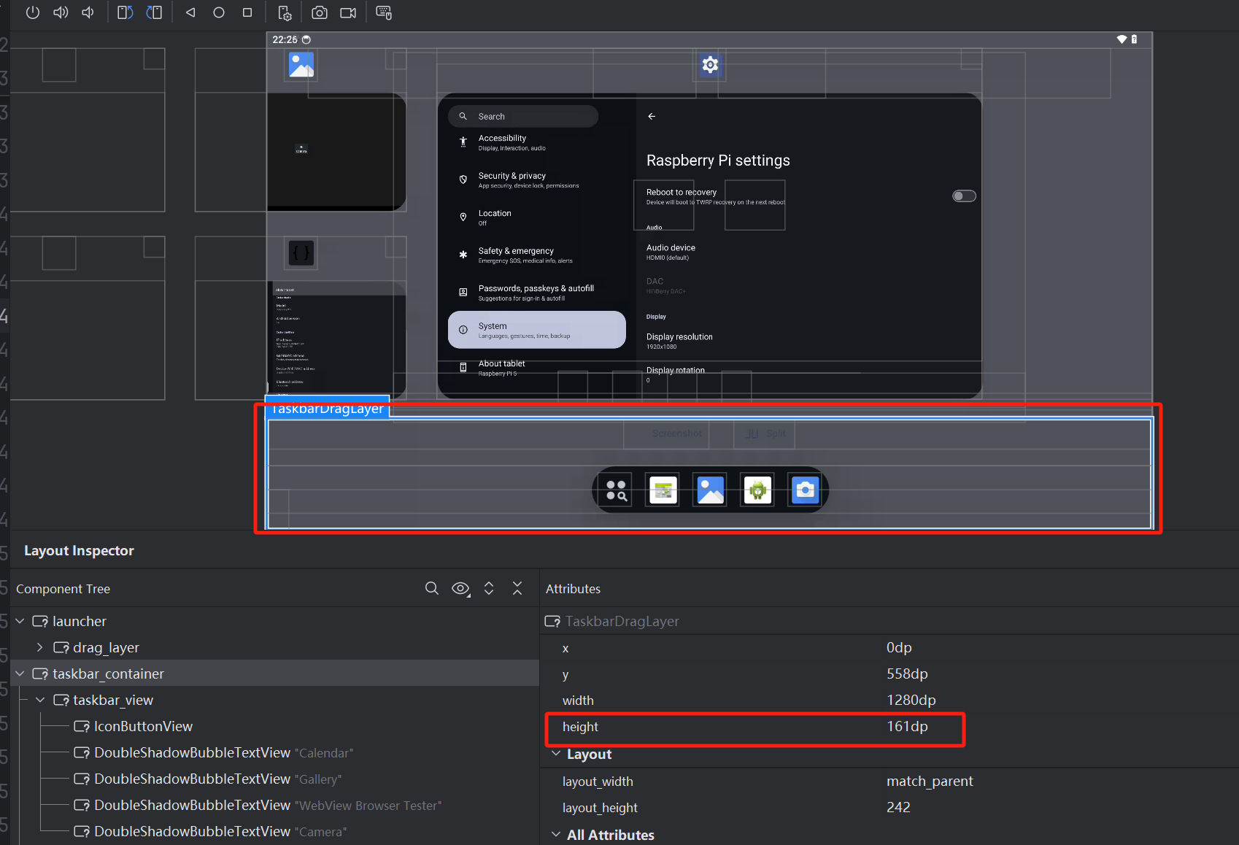Click the Gallery app icon above left recents card
The width and height of the screenshot is (1239, 845).
pos(301,65)
